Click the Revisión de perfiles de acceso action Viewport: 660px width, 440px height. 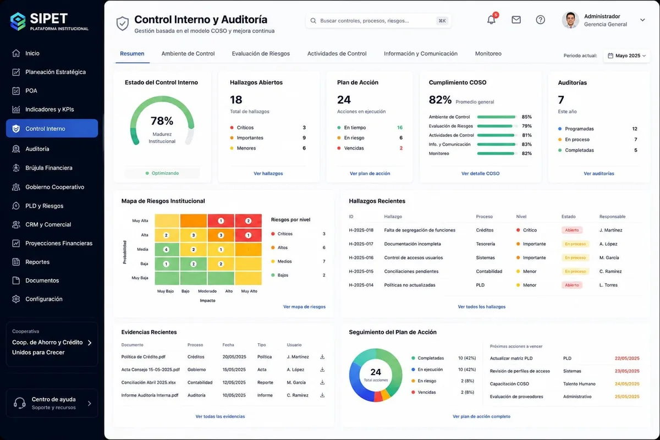(520, 371)
